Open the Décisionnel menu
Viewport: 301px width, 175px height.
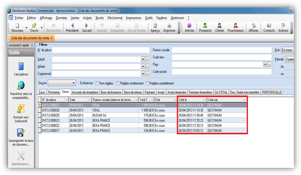pos(115,18)
